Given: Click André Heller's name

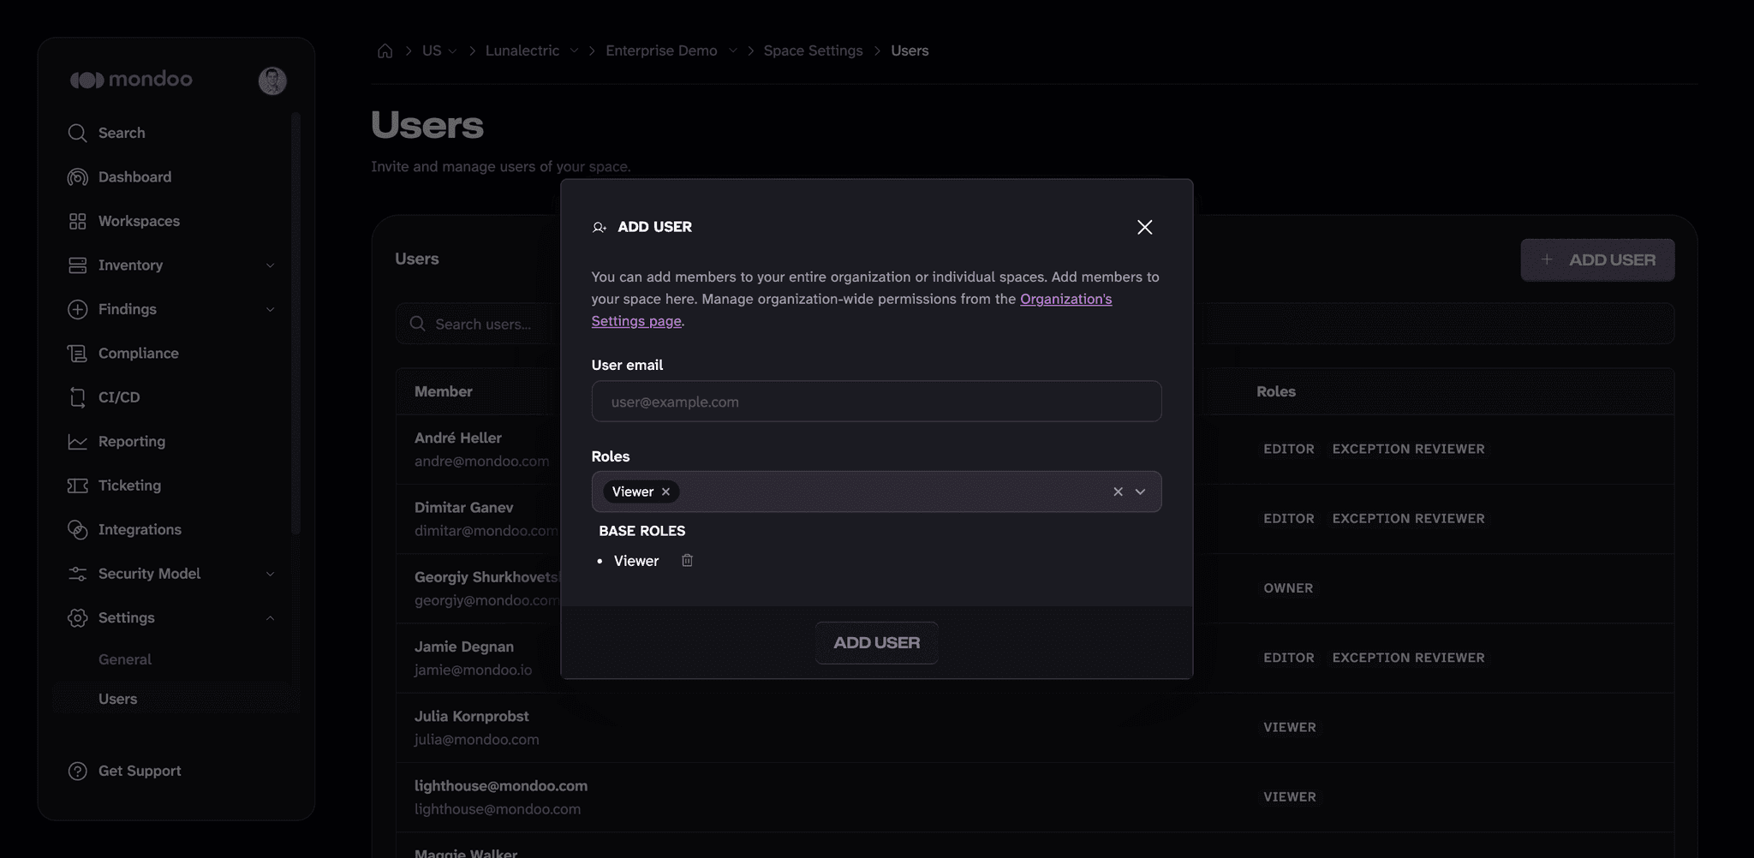Looking at the screenshot, I should coord(457,438).
